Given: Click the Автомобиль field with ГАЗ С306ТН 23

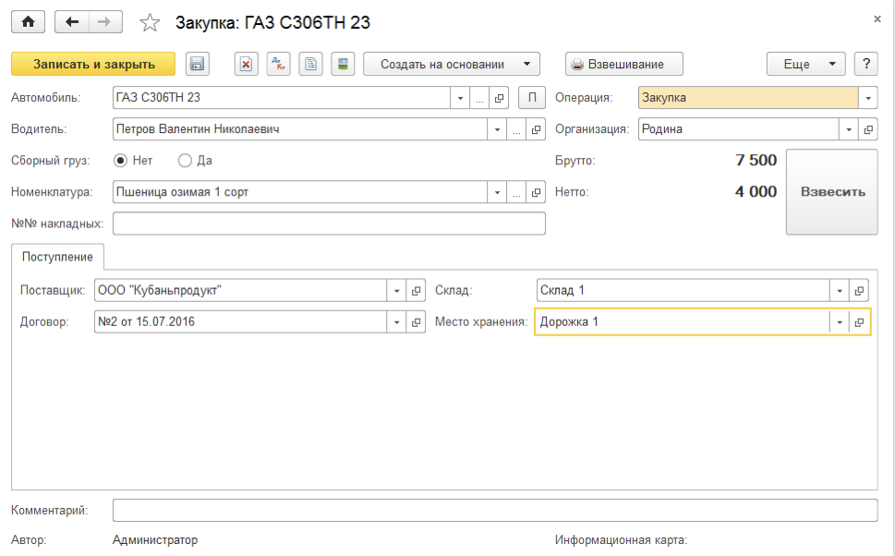Looking at the screenshot, I should point(282,98).
